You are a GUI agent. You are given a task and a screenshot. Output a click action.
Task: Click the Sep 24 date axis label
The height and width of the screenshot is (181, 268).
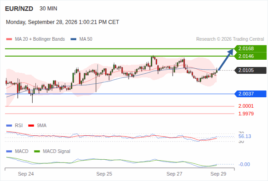(26, 174)
